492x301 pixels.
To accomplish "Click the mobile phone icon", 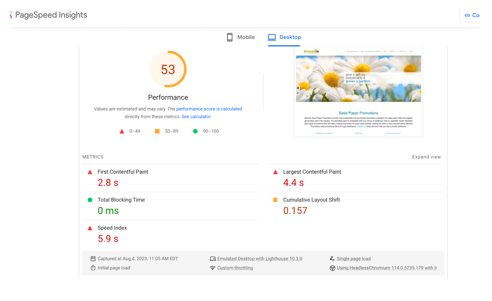I will coord(230,37).
